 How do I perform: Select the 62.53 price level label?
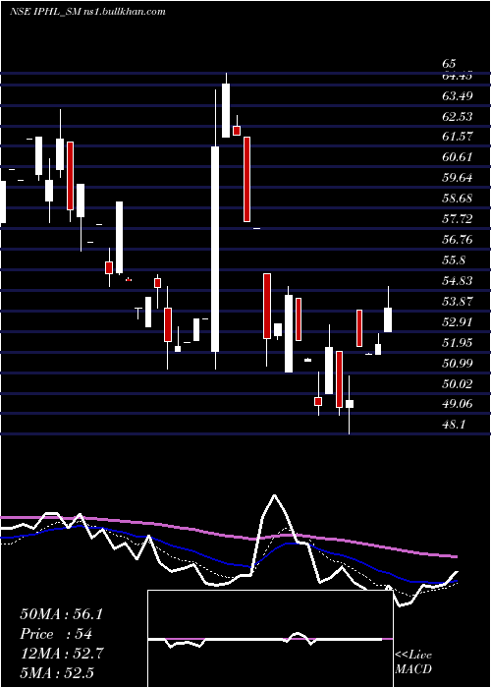(458, 116)
